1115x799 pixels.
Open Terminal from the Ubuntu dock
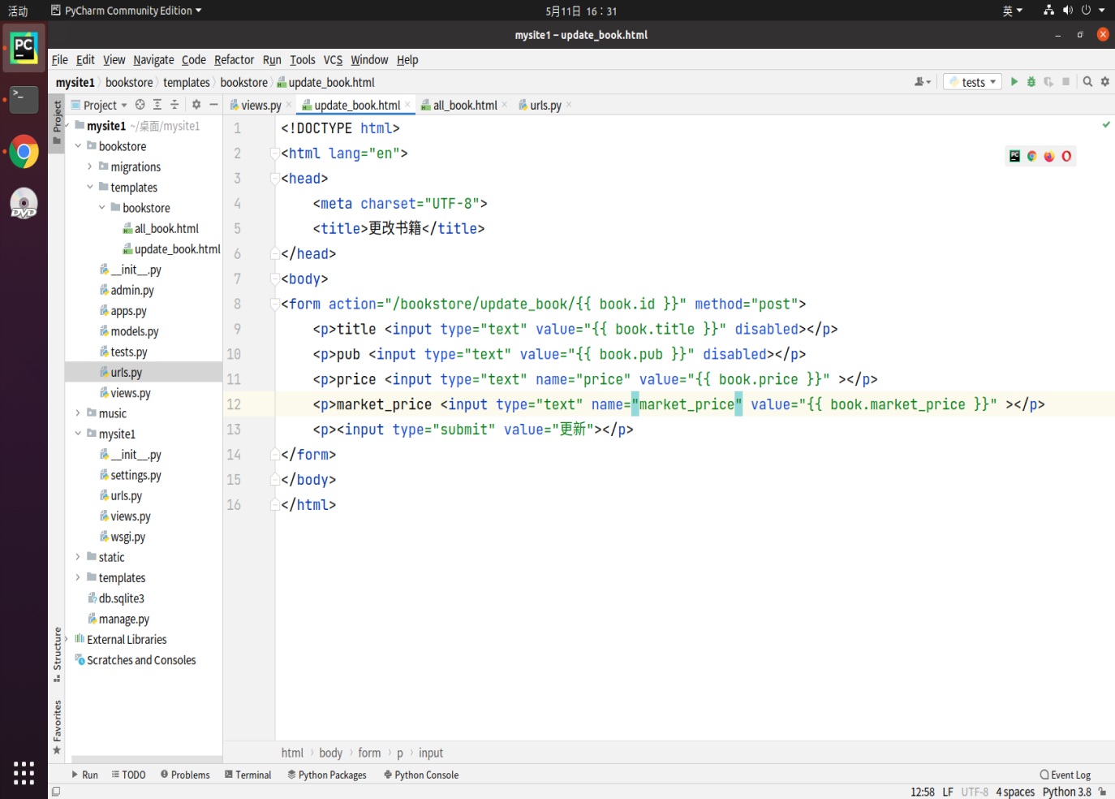pyautogui.click(x=24, y=100)
